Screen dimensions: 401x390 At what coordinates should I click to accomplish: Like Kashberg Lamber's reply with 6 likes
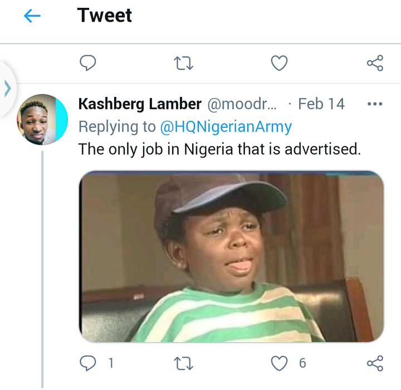(279, 363)
